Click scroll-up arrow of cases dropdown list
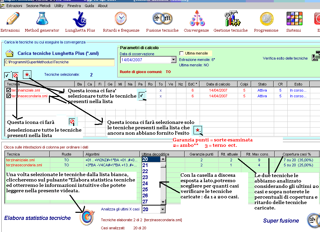The height and width of the screenshot is (232, 320). click(x=163, y=159)
